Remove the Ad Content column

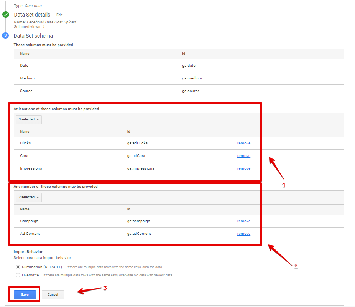(243, 234)
